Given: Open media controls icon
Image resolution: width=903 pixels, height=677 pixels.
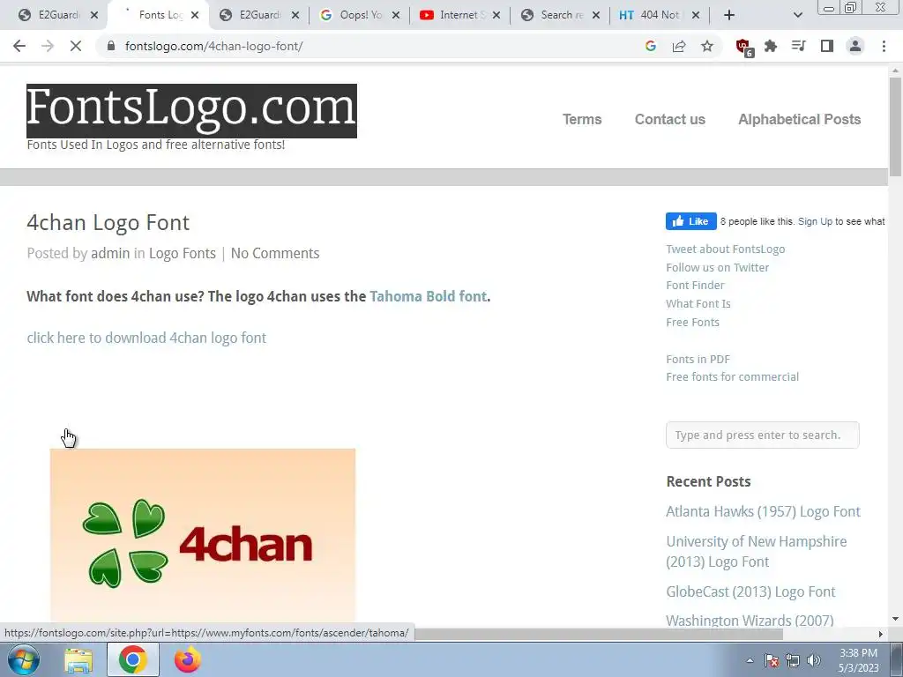Looking at the screenshot, I should (799, 46).
